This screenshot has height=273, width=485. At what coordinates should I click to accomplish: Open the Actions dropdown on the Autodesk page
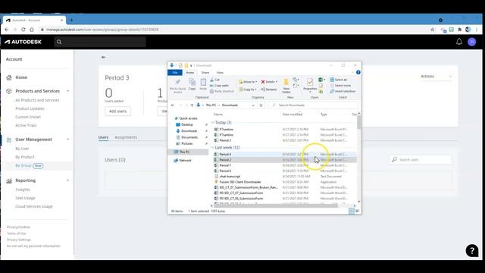point(436,77)
